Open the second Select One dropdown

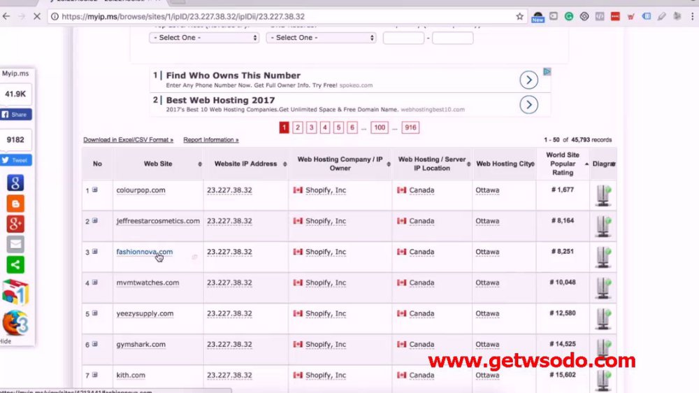[321, 38]
